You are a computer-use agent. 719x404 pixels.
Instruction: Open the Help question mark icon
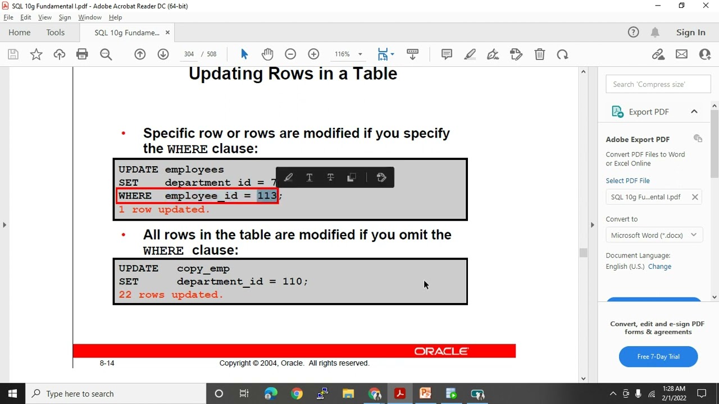pyautogui.click(x=633, y=33)
